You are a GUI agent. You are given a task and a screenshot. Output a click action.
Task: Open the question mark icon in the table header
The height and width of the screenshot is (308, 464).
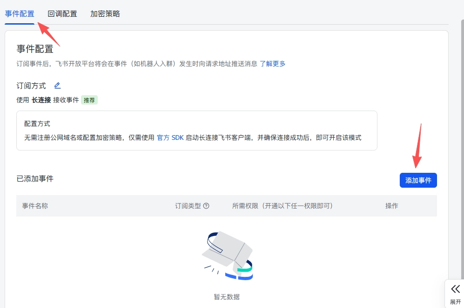point(206,206)
